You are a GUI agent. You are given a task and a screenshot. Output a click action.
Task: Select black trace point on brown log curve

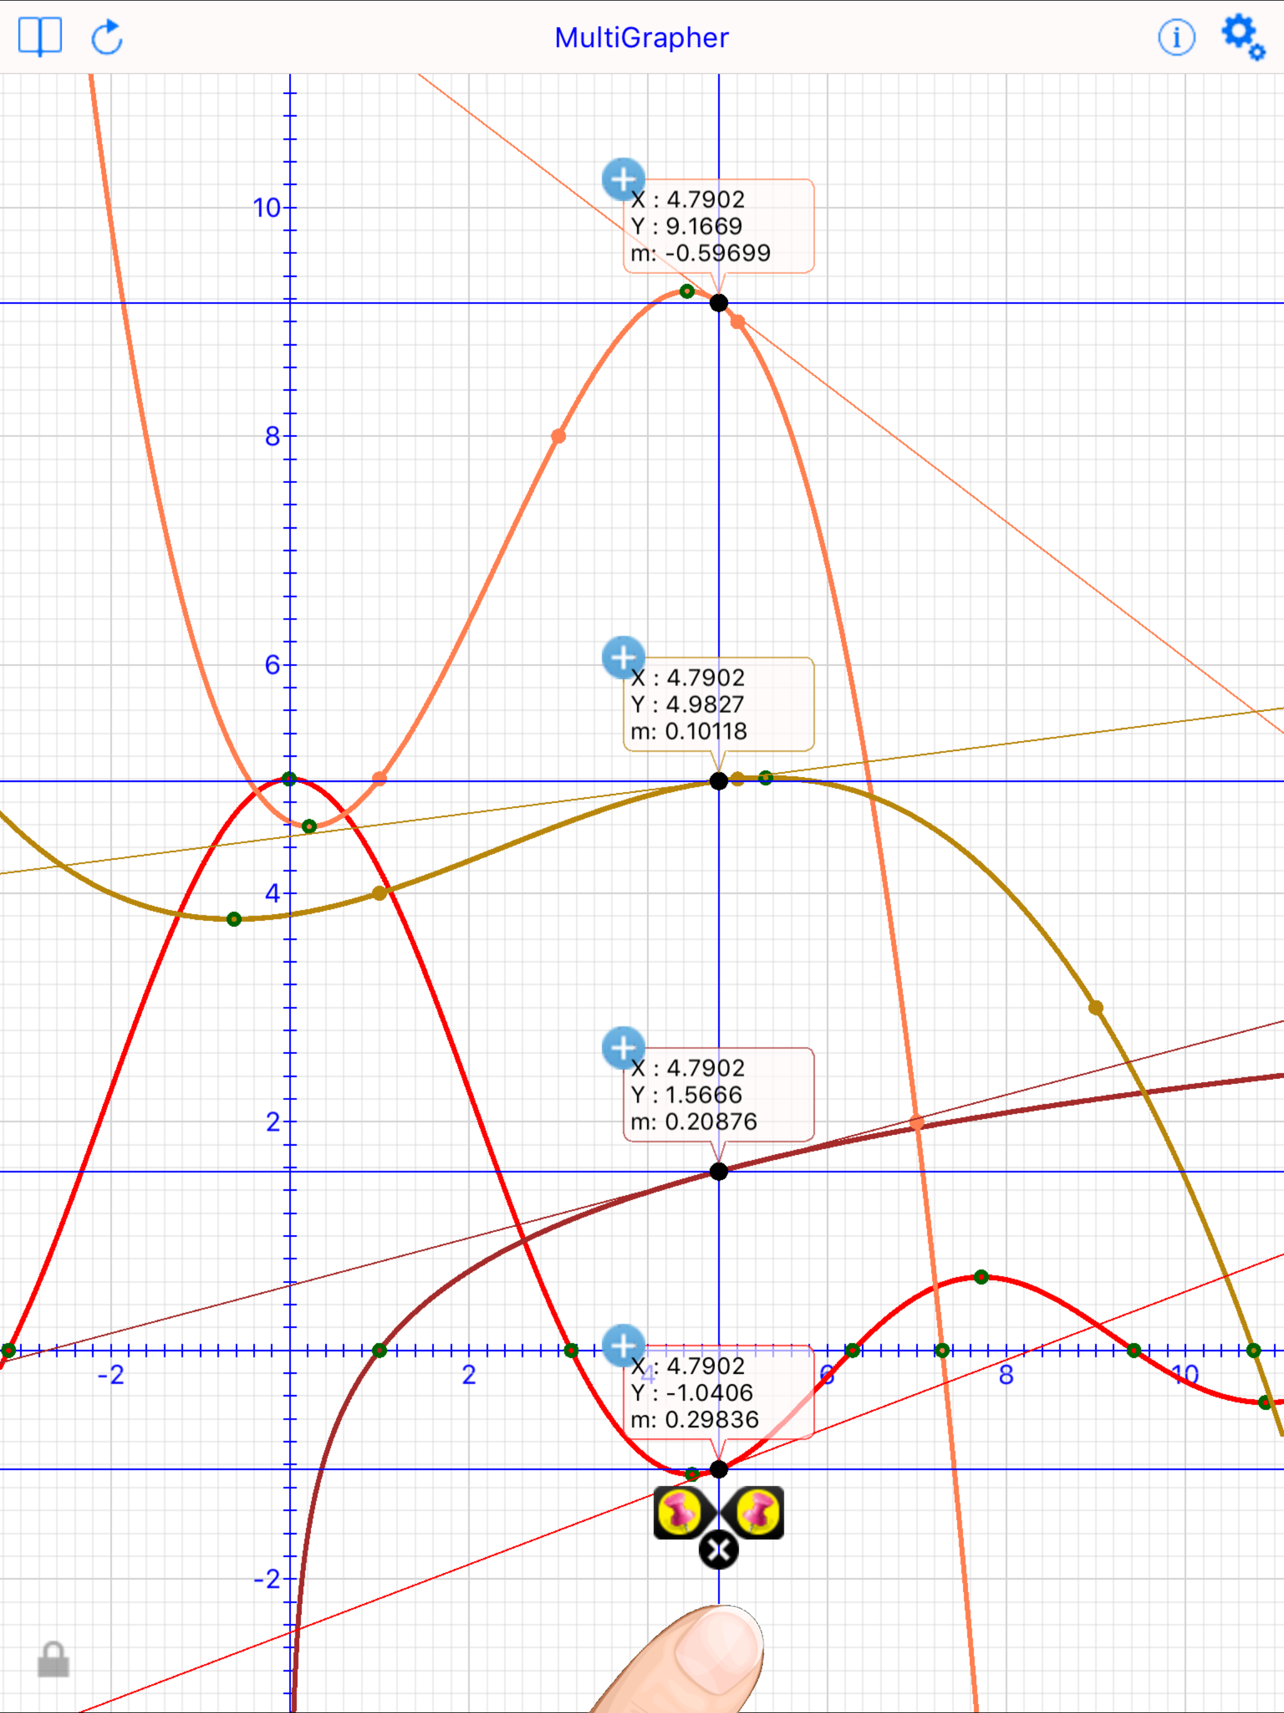pyautogui.click(x=718, y=1172)
